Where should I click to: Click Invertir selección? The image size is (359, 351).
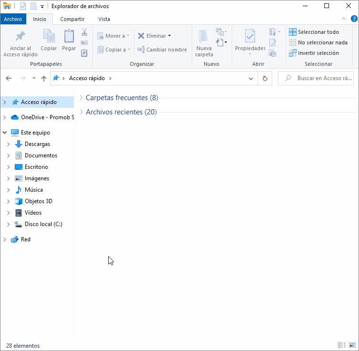tap(314, 53)
